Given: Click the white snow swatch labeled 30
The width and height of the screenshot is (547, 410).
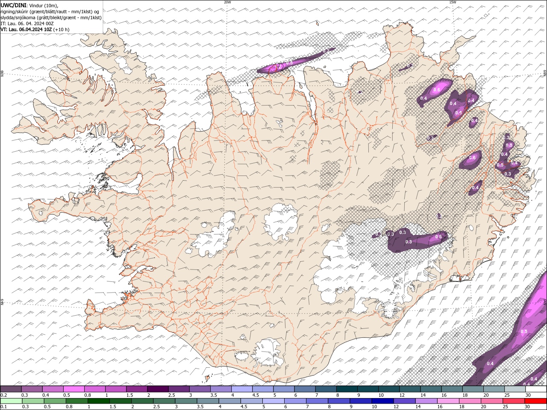Looking at the screenshot, I should [x=536, y=389].
